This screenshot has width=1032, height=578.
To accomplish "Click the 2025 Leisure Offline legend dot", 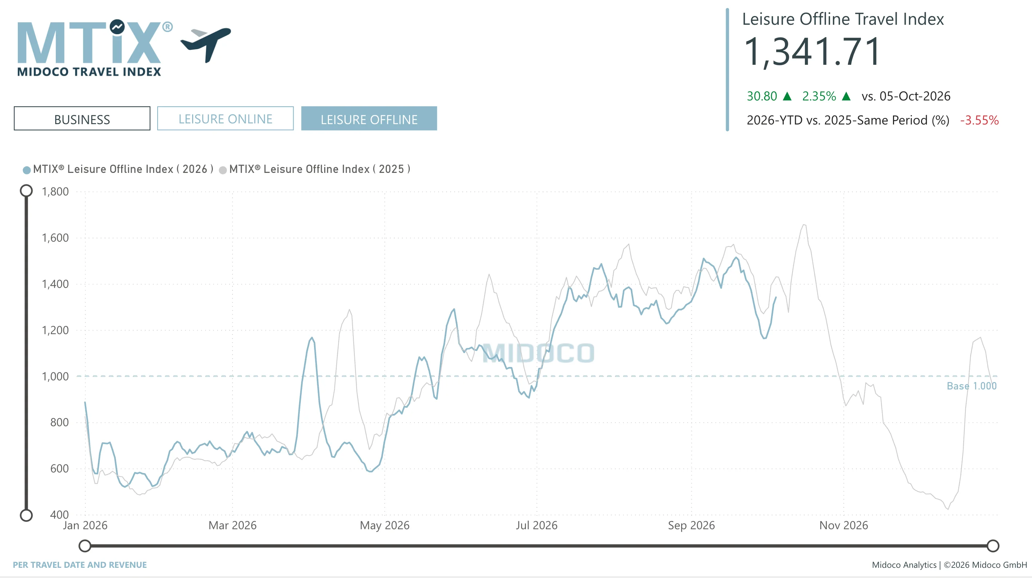I will [x=223, y=170].
